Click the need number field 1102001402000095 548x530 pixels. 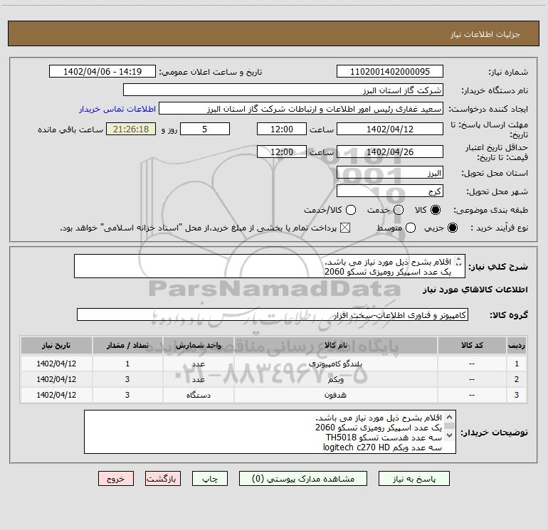click(x=390, y=71)
